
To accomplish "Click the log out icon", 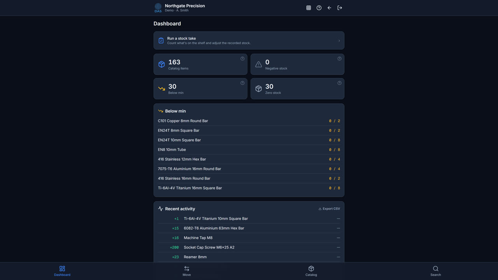I will [x=340, y=8].
